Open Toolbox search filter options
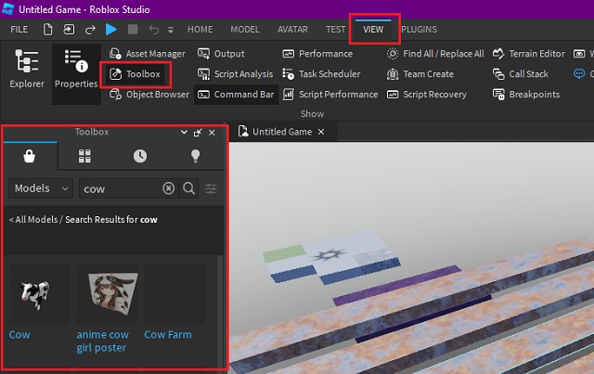 (x=211, y=188)
